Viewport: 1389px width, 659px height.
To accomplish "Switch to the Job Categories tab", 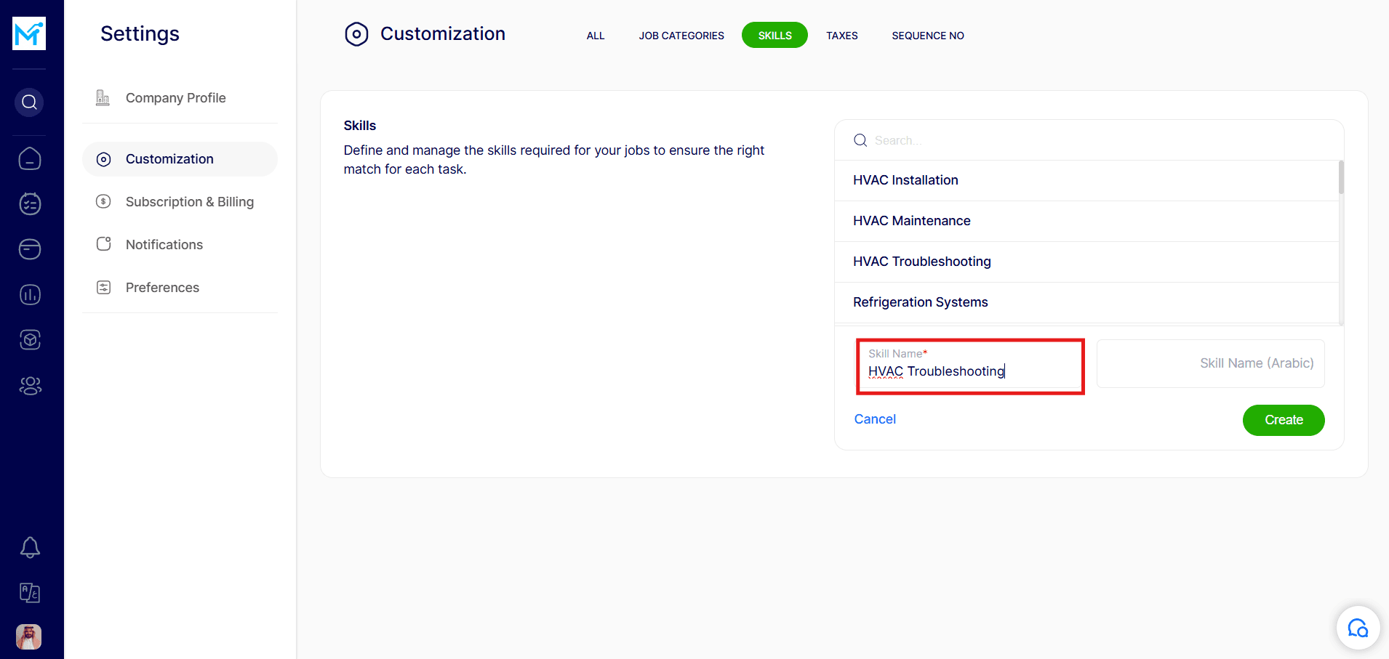I will tap(681, 36).
